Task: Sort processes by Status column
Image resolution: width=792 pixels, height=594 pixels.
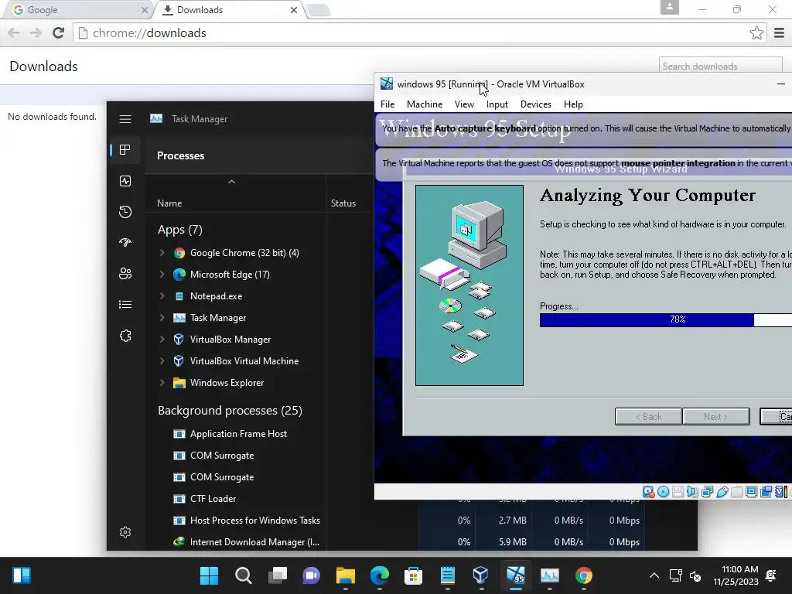Action: pyautogui.click(x=343, y=203)
